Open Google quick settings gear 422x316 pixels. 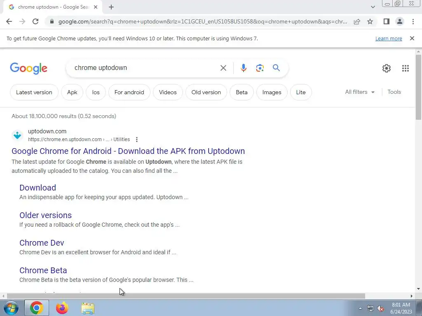click(x=387, y=68)
